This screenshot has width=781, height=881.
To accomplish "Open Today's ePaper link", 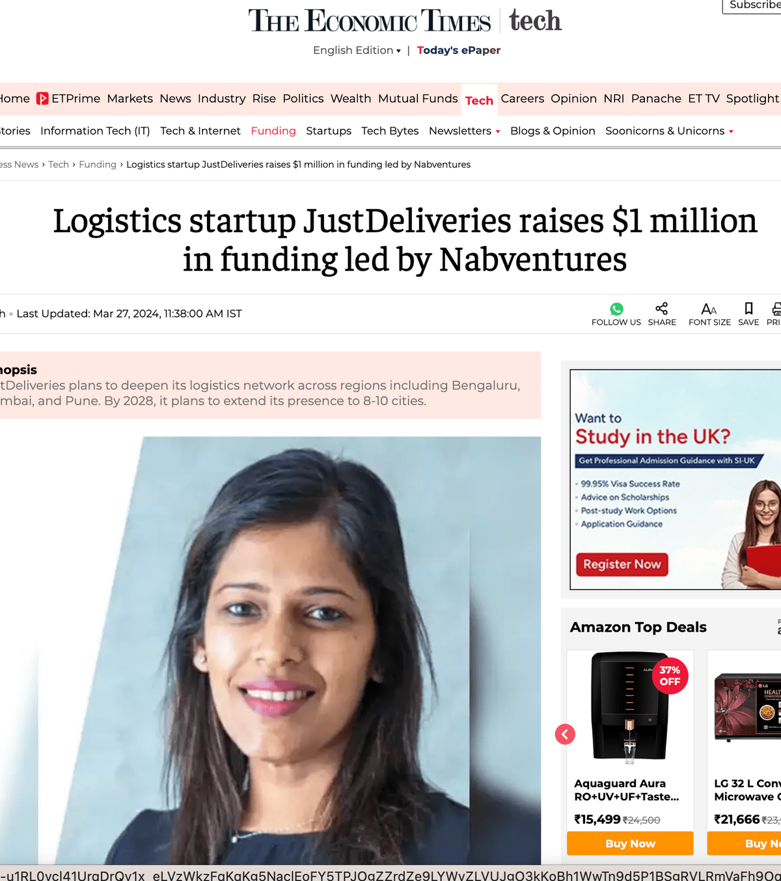I will click(x=459, y=50).
